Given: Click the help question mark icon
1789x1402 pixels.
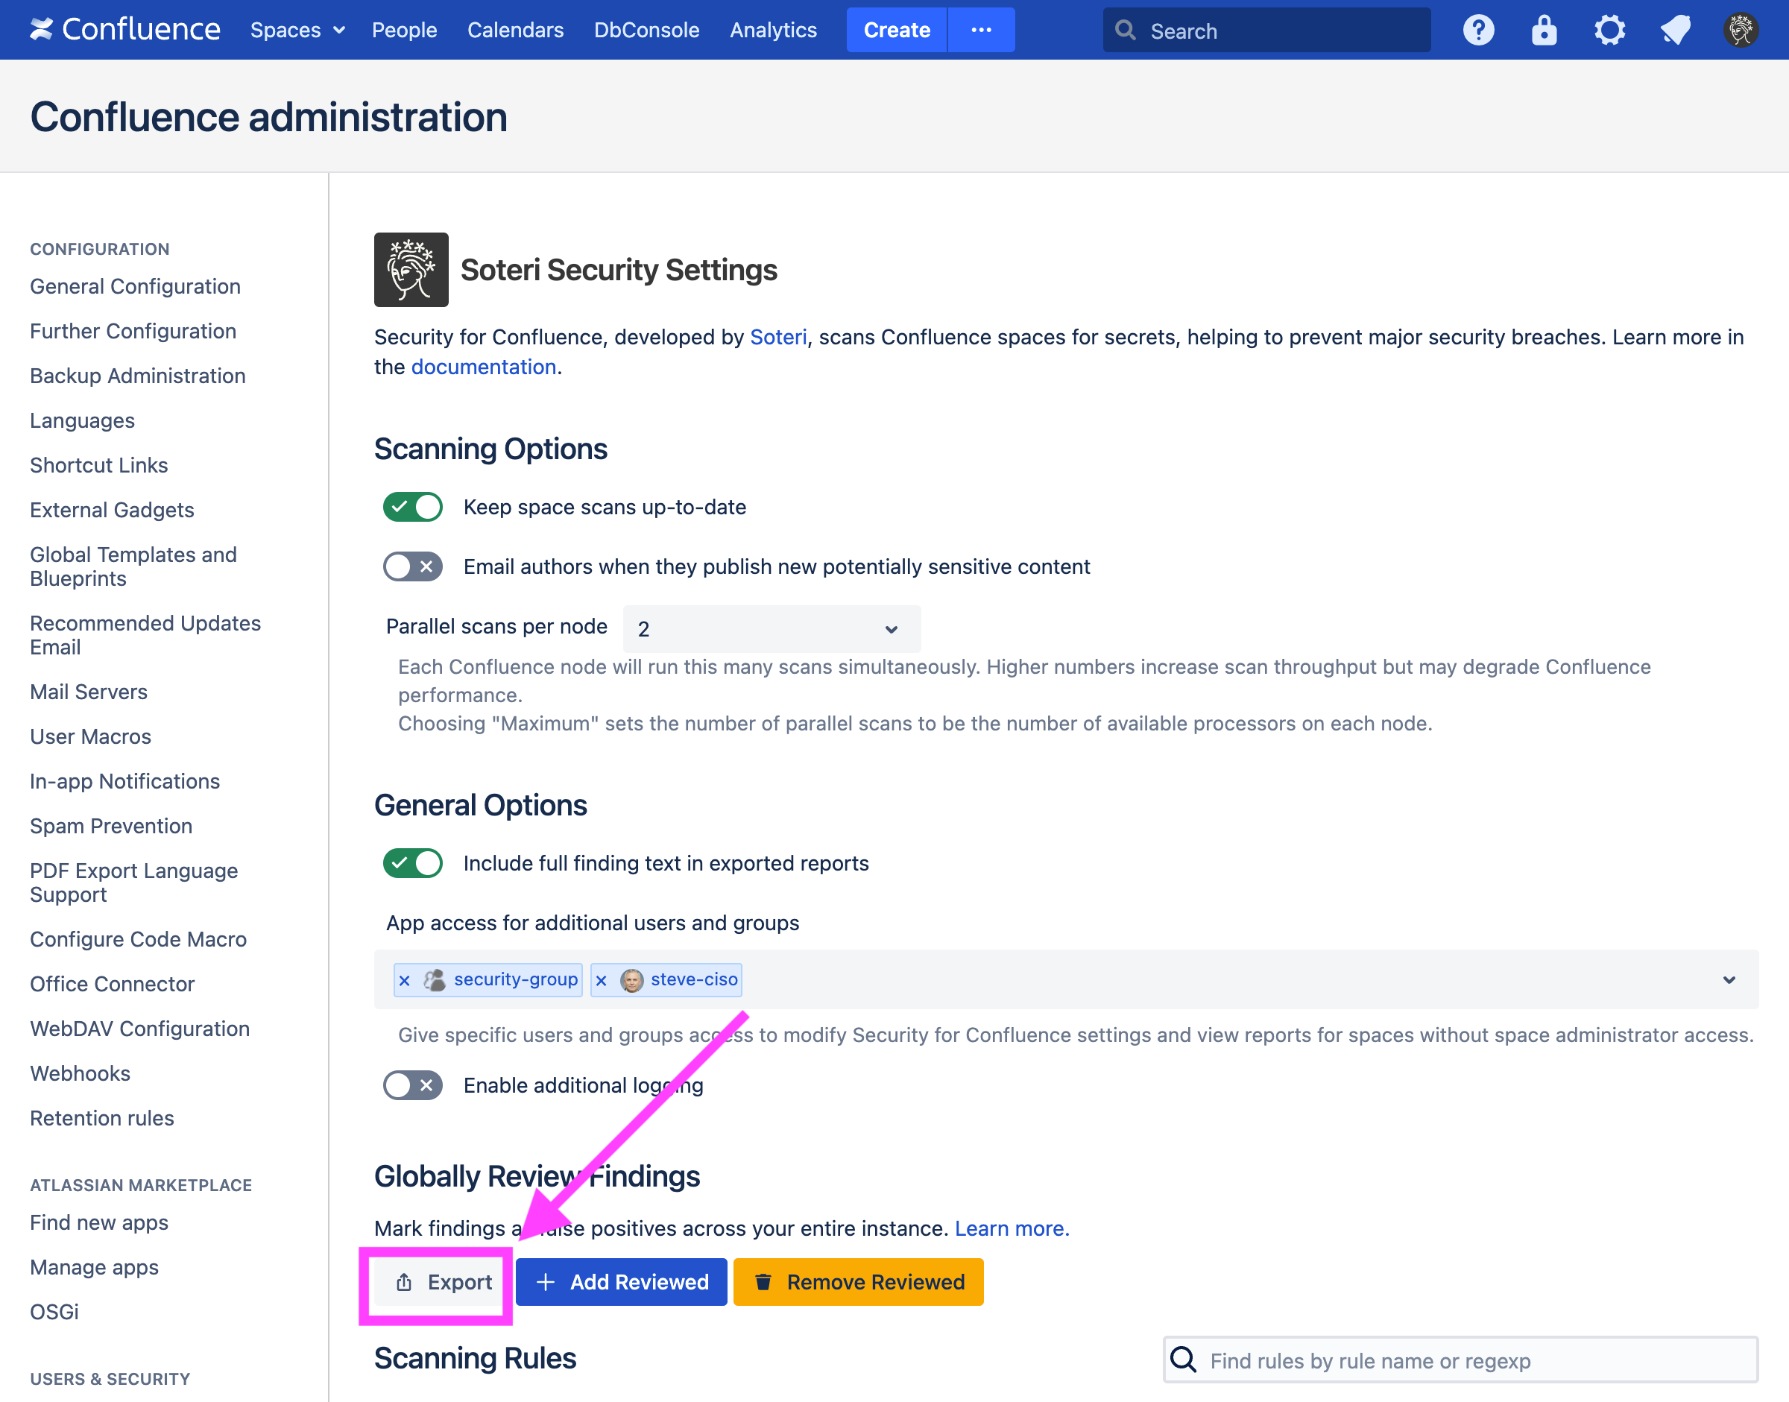Looking at the screenshot, I should [1478, 29].
